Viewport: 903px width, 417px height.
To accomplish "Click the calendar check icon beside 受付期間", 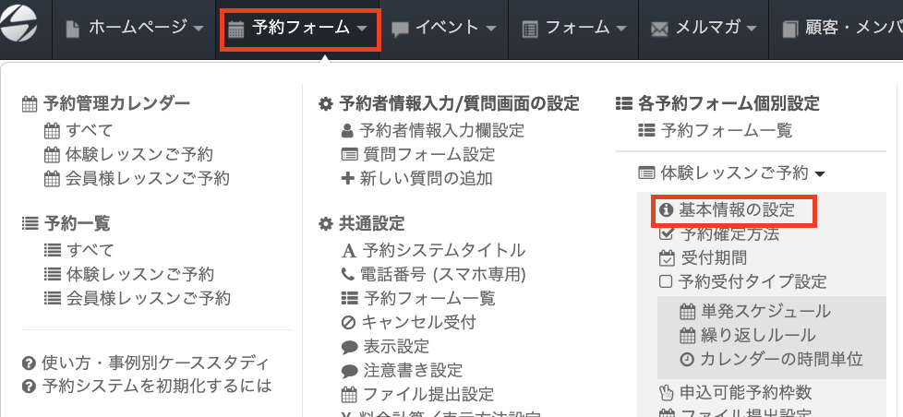I will pyautogui.click(x=667, y=257).
